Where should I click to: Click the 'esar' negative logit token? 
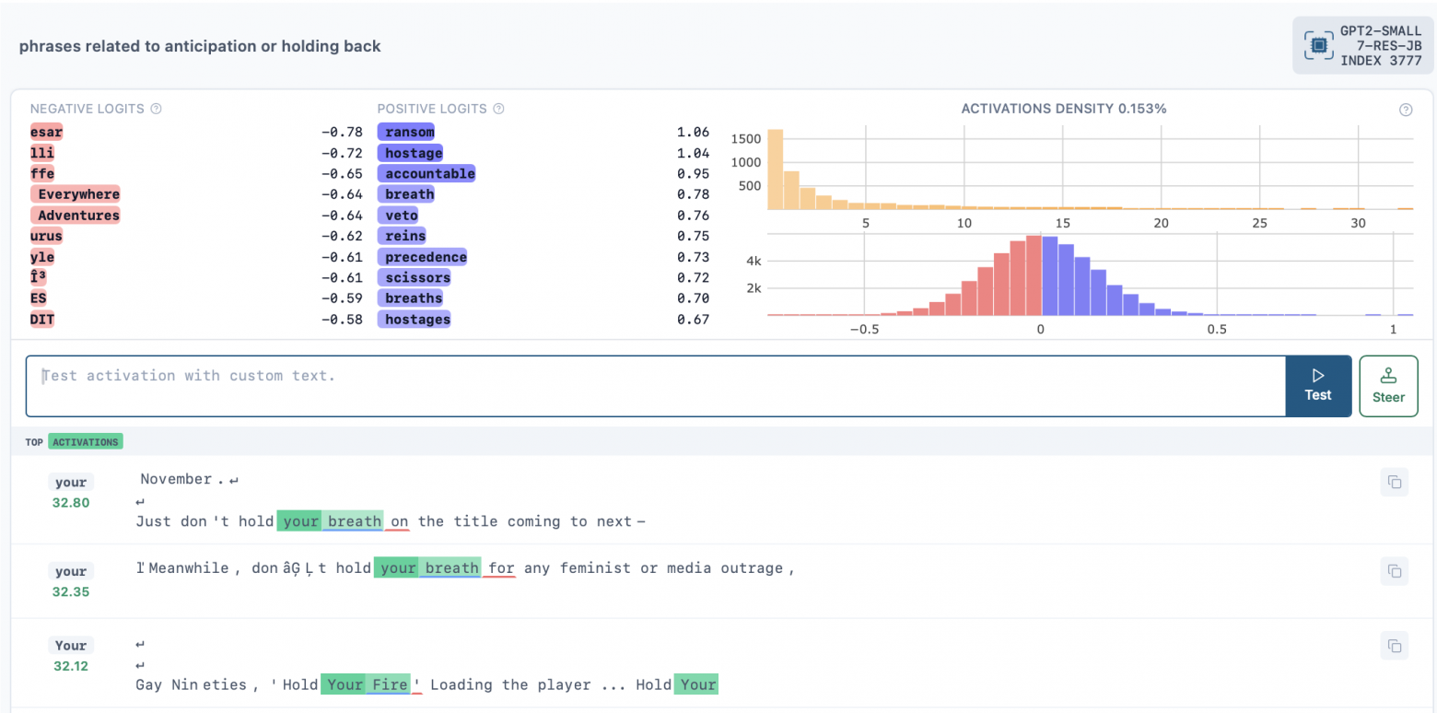point(46,132)
